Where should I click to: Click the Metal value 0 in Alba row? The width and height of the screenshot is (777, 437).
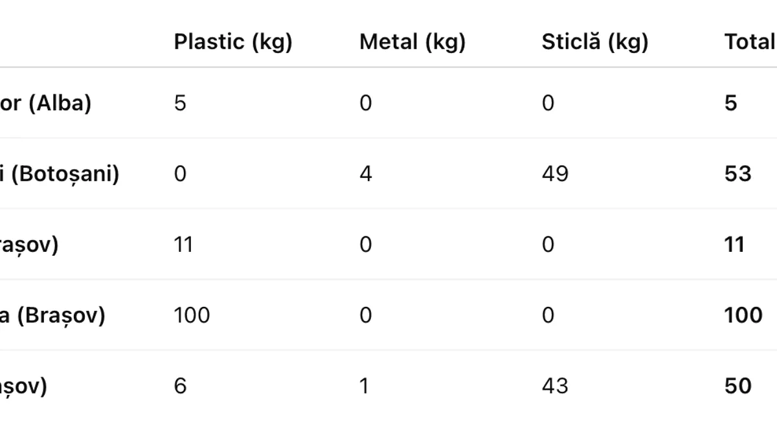[x=366, y=103]
